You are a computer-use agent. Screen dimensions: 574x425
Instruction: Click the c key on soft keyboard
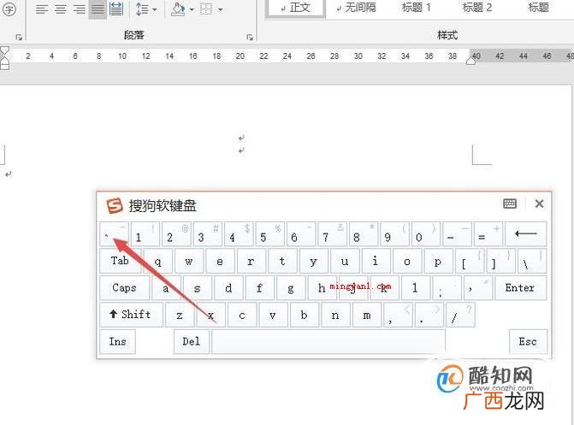click(241, 315)
